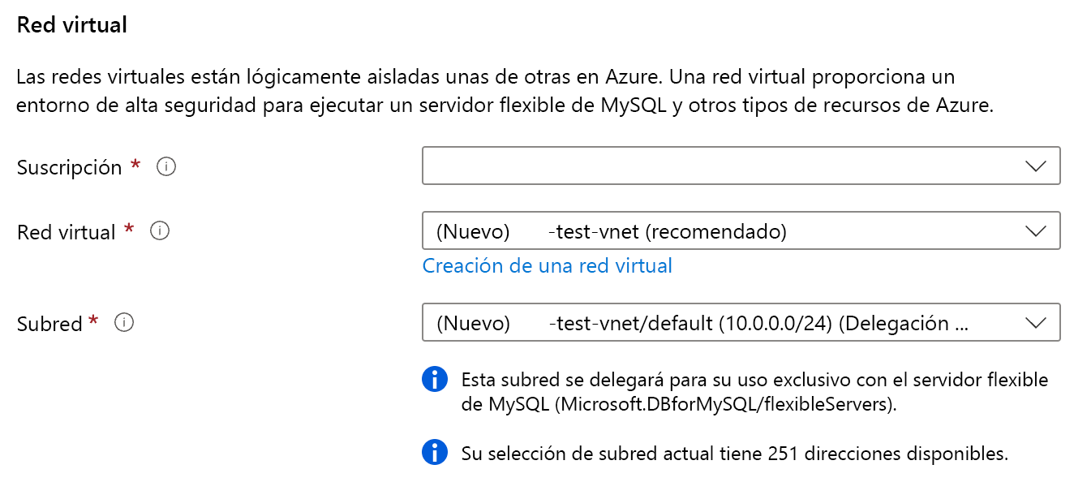Click the Suscripción field label
This screenshot has height=482, width=1074.
[x=69, y=167]
